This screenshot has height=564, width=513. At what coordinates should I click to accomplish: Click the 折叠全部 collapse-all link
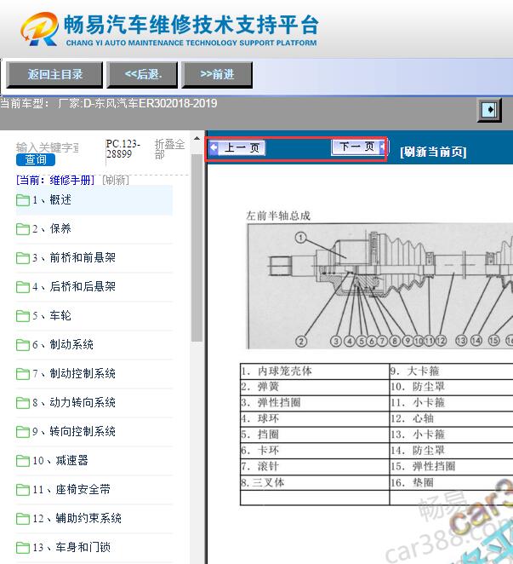(x=169, y=149)
